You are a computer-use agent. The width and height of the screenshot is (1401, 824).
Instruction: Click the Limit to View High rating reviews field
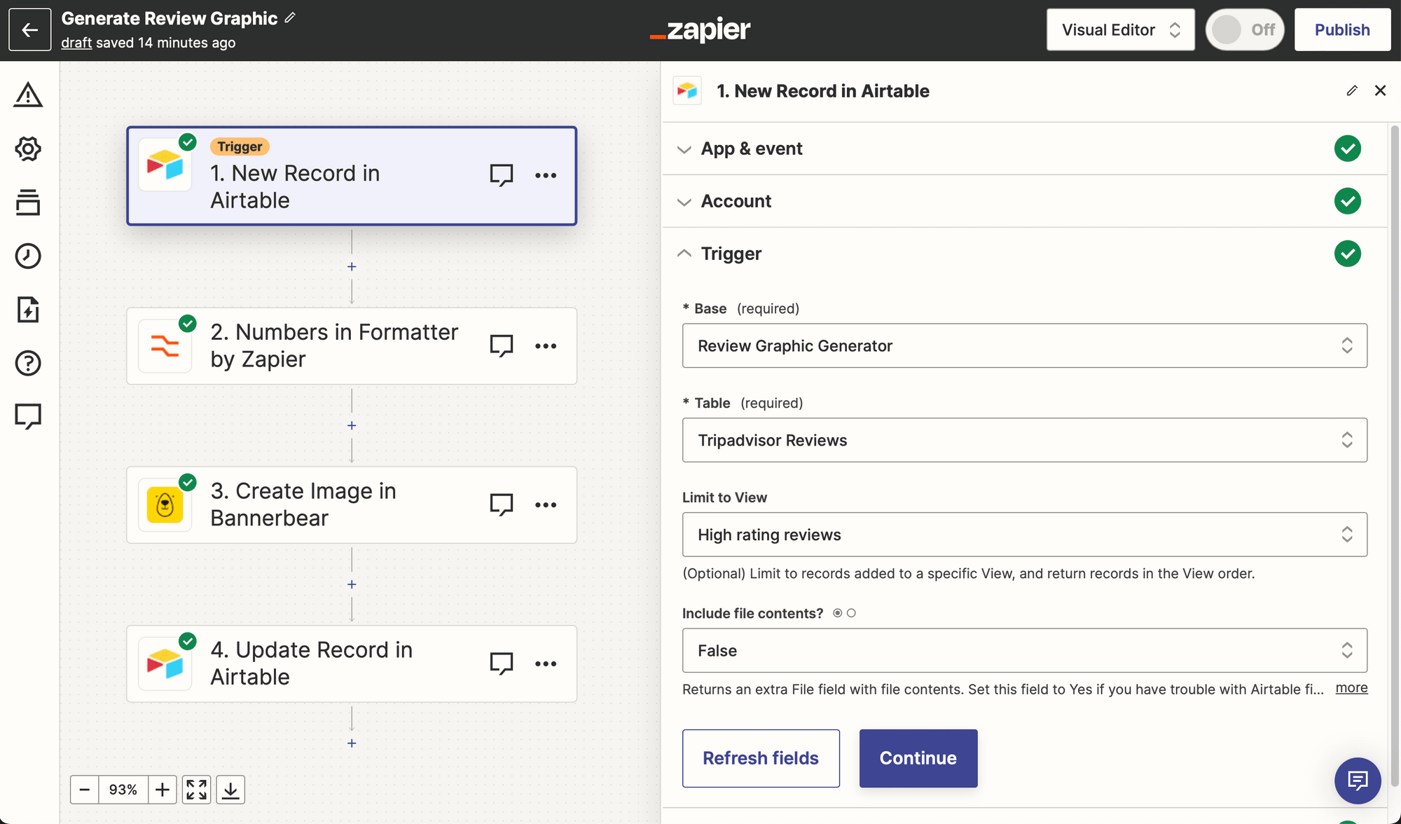click(1025, 535)
